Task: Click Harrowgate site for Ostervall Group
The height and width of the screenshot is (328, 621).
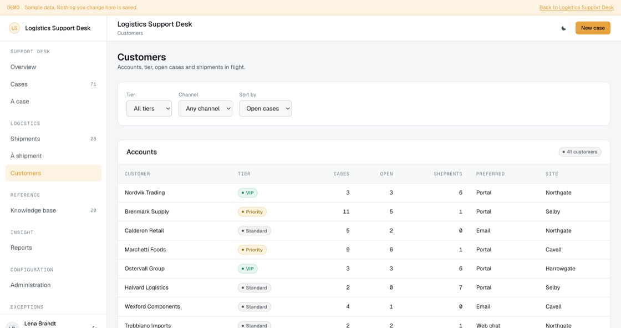Action: coord(560,269)
